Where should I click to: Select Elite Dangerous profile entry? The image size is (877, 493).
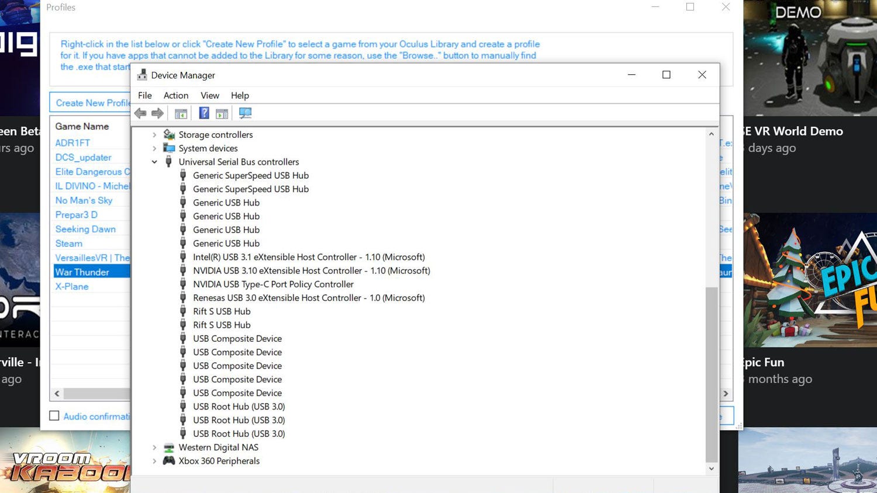click(x=92, y=172)
